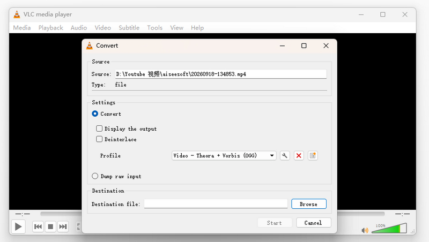Open the Help menu

[x=197, y=28]
